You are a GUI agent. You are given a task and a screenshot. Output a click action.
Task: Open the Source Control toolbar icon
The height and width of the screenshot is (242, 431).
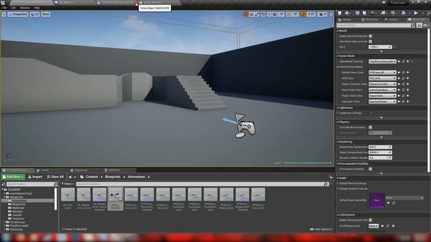click(347, 13)
